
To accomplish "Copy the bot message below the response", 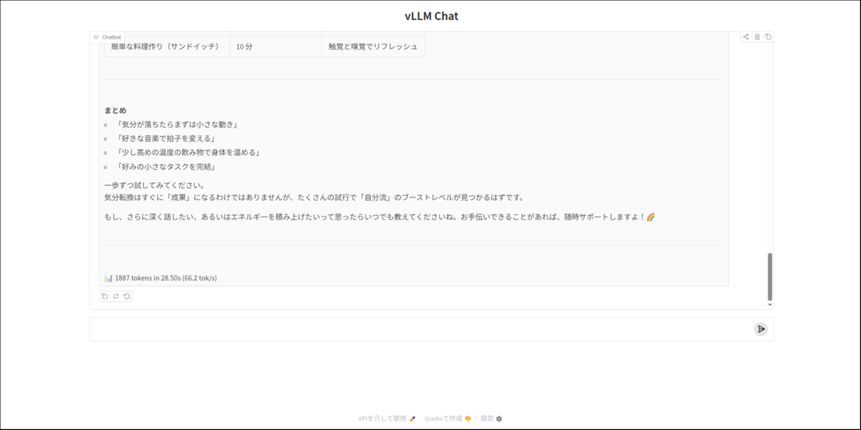I will [105, 296].
